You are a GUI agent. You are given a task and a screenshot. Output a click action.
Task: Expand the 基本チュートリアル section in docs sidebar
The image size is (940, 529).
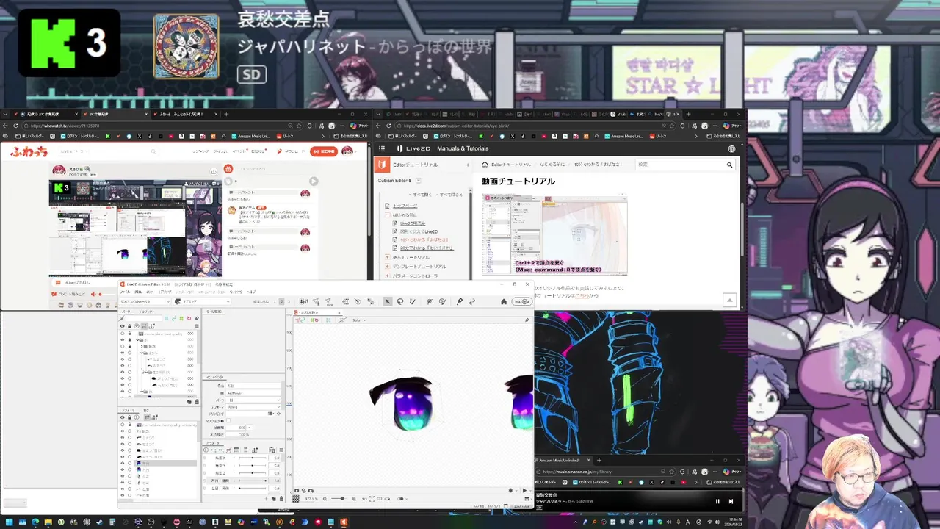[x=387, y=257]
